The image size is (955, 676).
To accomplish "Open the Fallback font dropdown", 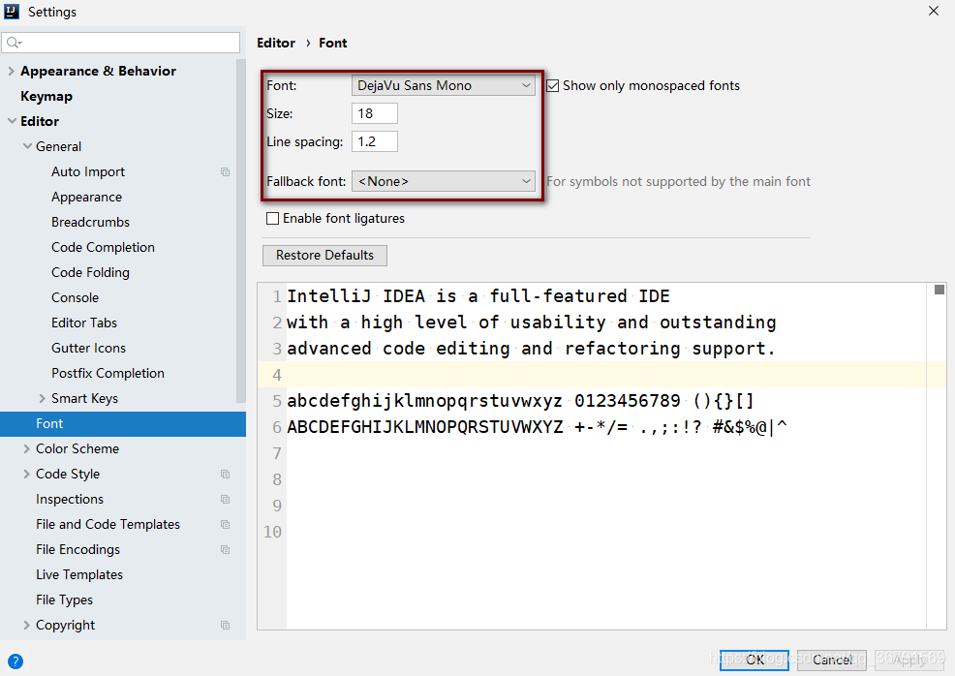I will tap(444, 181).
